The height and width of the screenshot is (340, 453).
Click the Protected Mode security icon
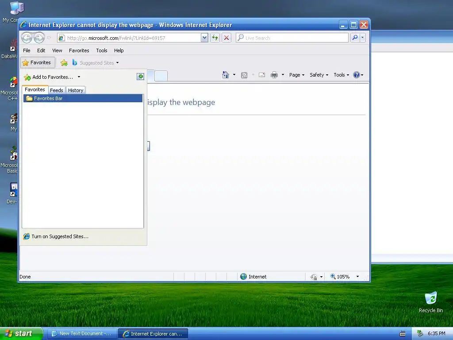(x=314, y=277)
